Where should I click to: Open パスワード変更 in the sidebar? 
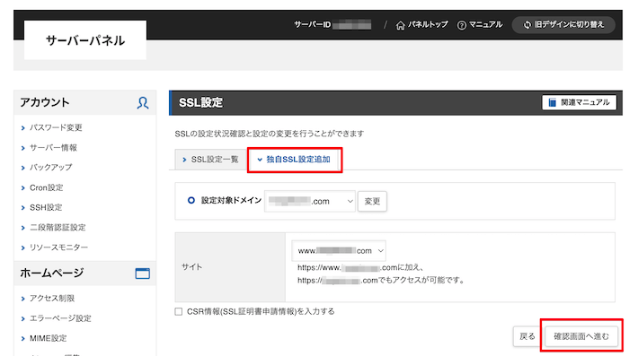point(56,128)
